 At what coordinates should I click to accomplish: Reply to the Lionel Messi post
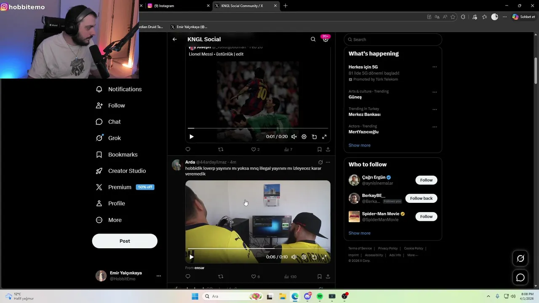point(188,149)
